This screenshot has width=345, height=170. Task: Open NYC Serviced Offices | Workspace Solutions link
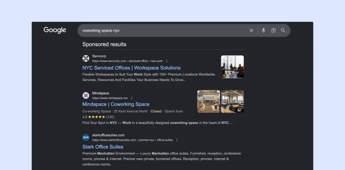[131, 68]
